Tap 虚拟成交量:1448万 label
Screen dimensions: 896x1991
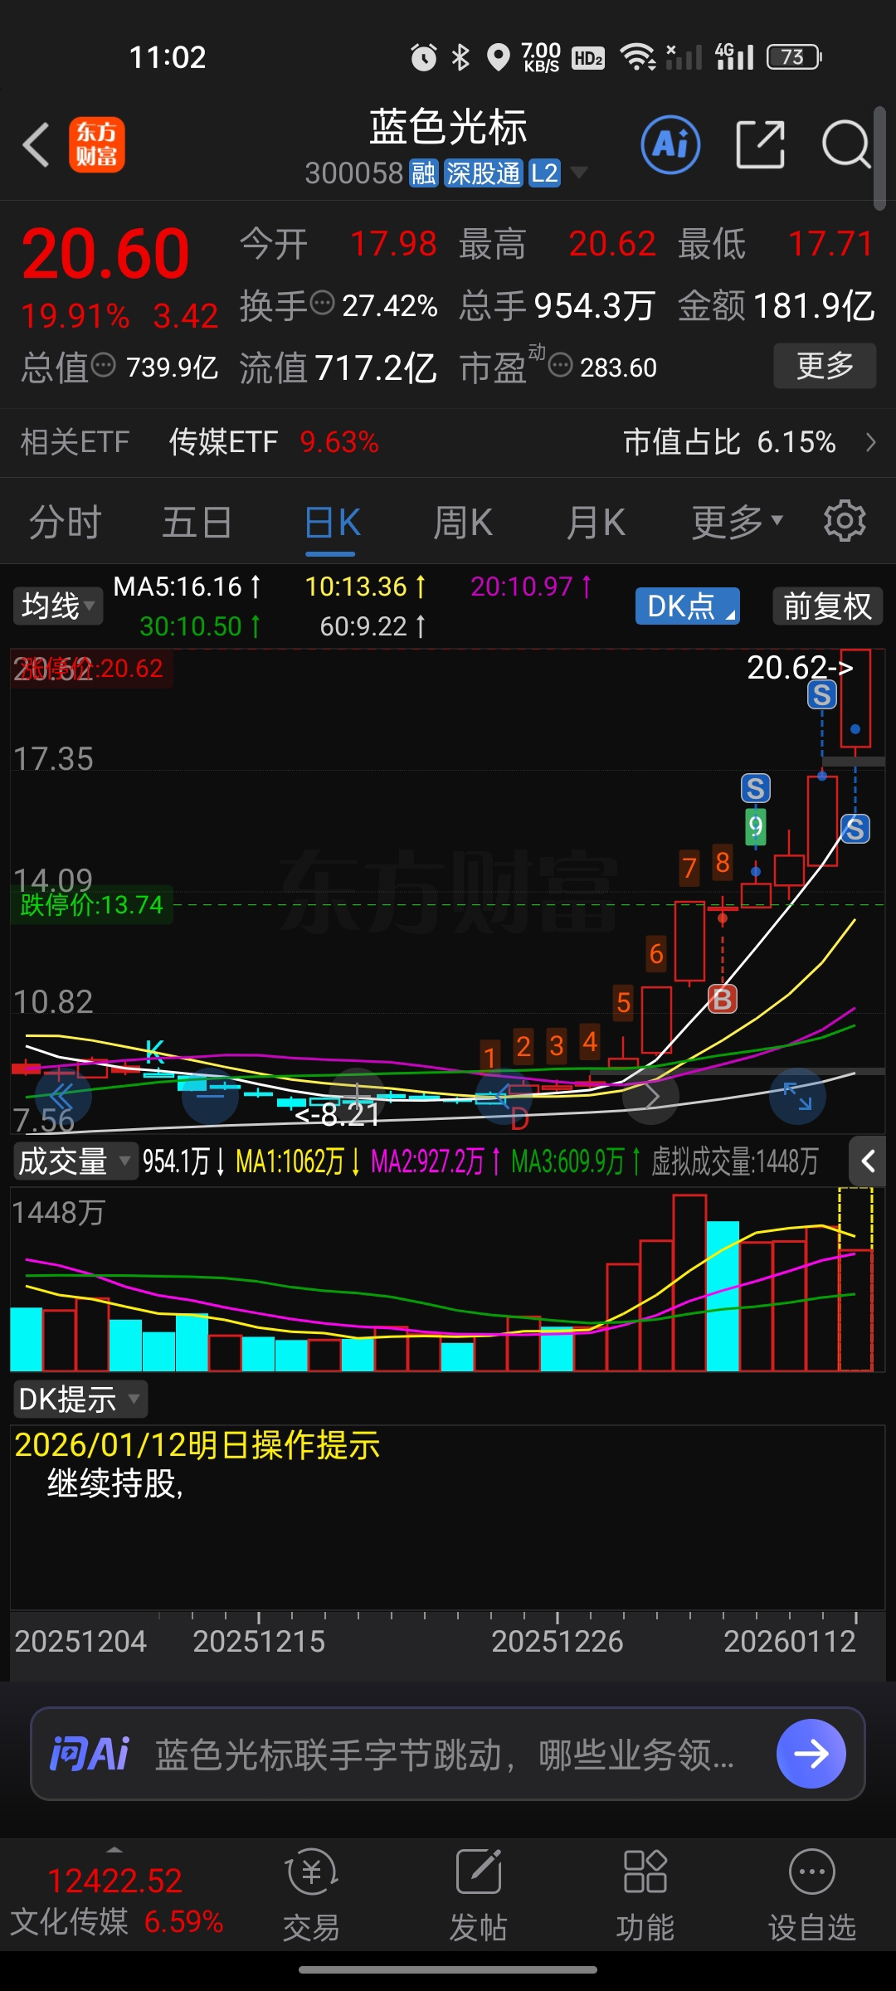(x=734, y=1161)
